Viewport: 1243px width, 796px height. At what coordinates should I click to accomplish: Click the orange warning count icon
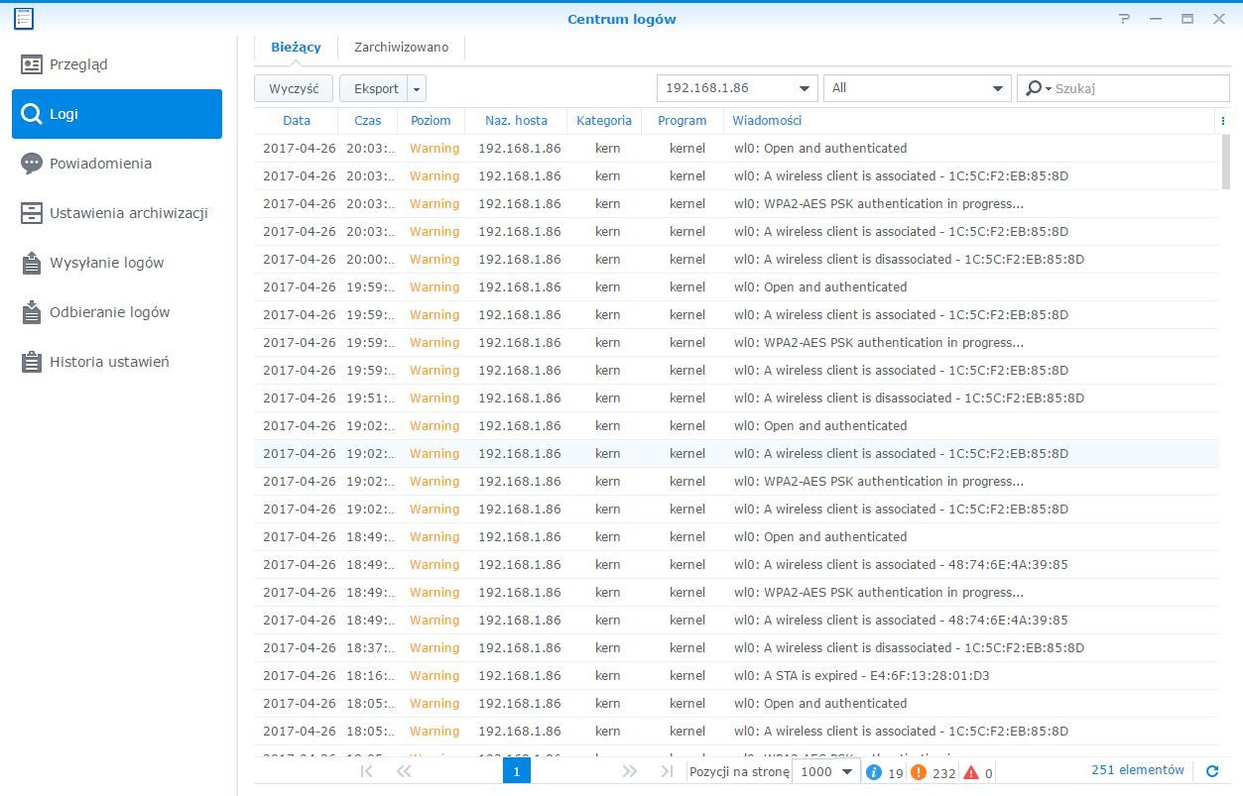pyautogui.click(x=919, y=772)
